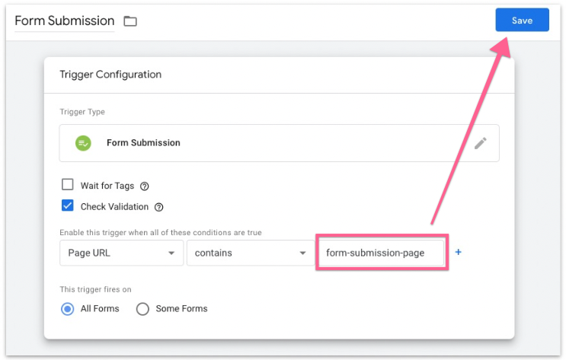Click the folder icon beside trigger name
Image resolution: width=566 pixels, height=360 pixels.
tap(130, 21)
